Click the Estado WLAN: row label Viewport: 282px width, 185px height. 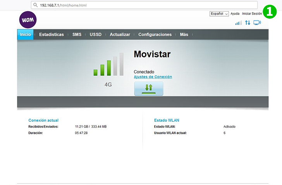tap(165, 127)
